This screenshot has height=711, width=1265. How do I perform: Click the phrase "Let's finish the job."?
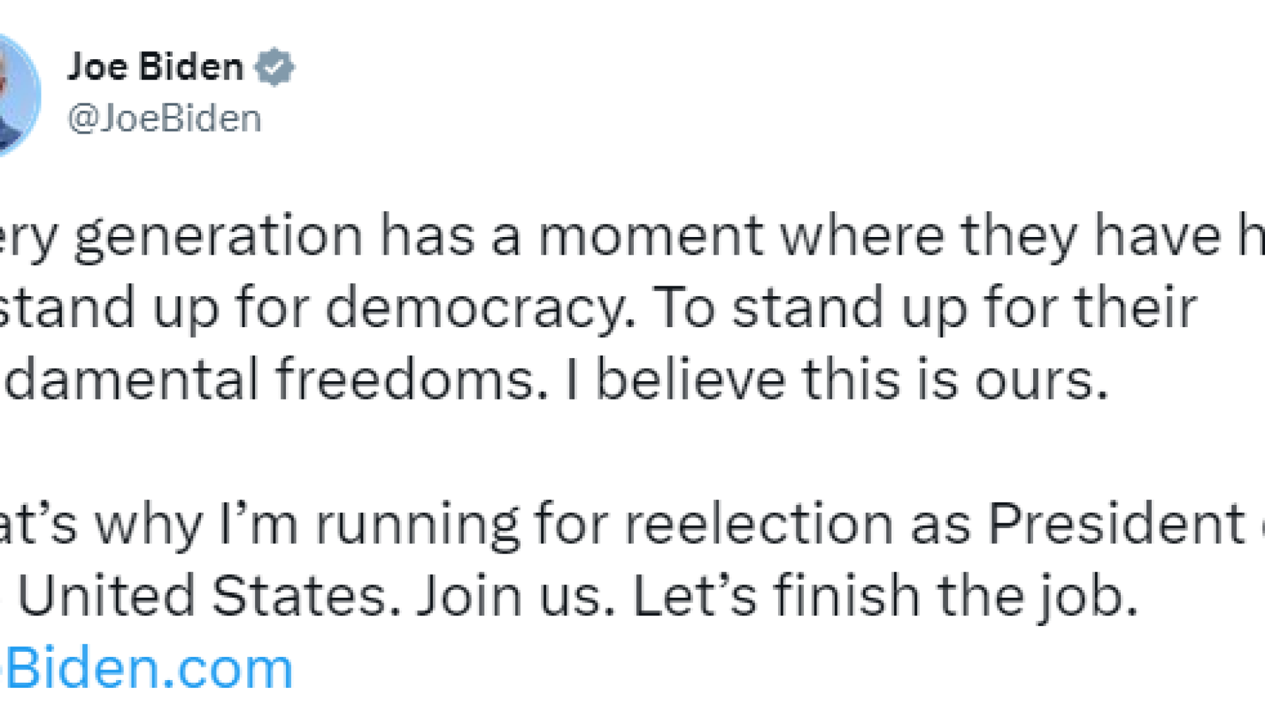[885, 596]
